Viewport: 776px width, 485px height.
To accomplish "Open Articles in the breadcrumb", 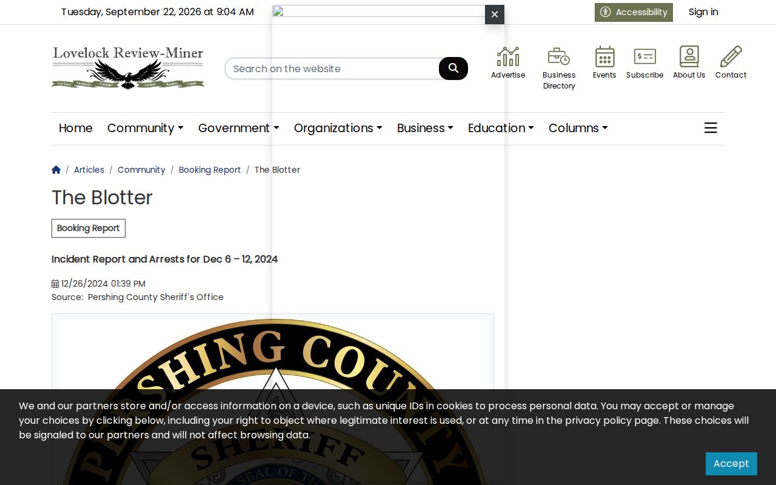I will [89, 170].
